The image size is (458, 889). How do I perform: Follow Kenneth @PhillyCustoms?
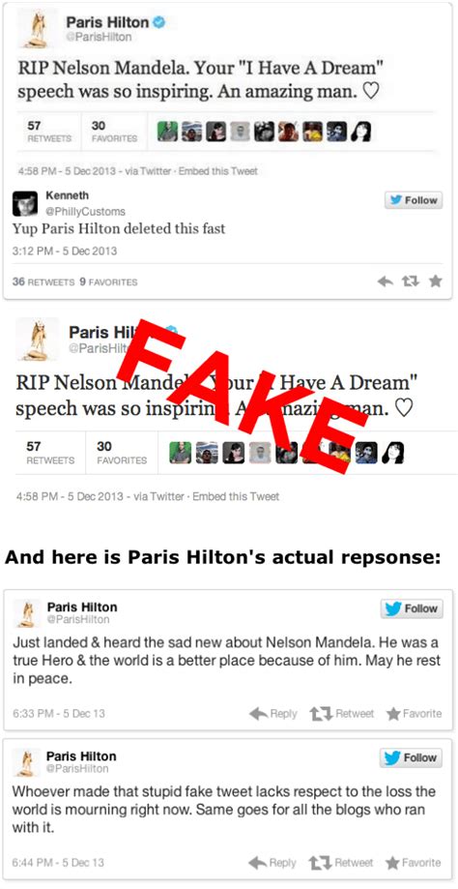coord(414,200)
